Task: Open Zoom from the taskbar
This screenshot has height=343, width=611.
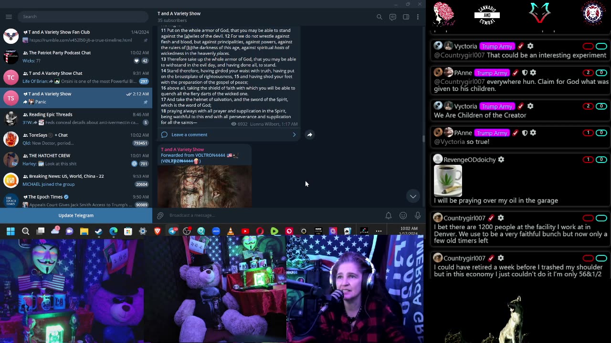Action: pos(216,231)
